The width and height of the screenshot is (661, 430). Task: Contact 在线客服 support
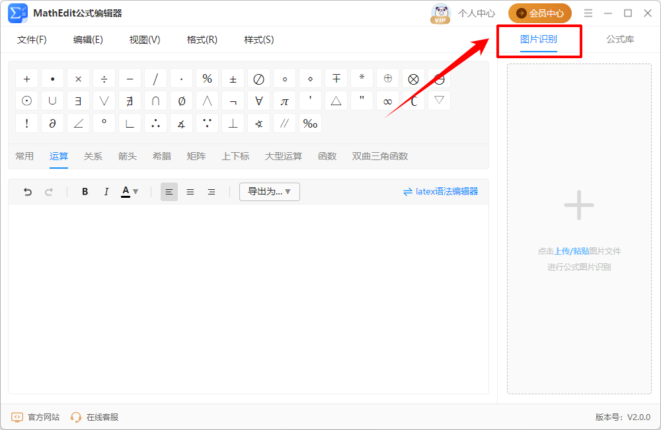pos(95,417)
